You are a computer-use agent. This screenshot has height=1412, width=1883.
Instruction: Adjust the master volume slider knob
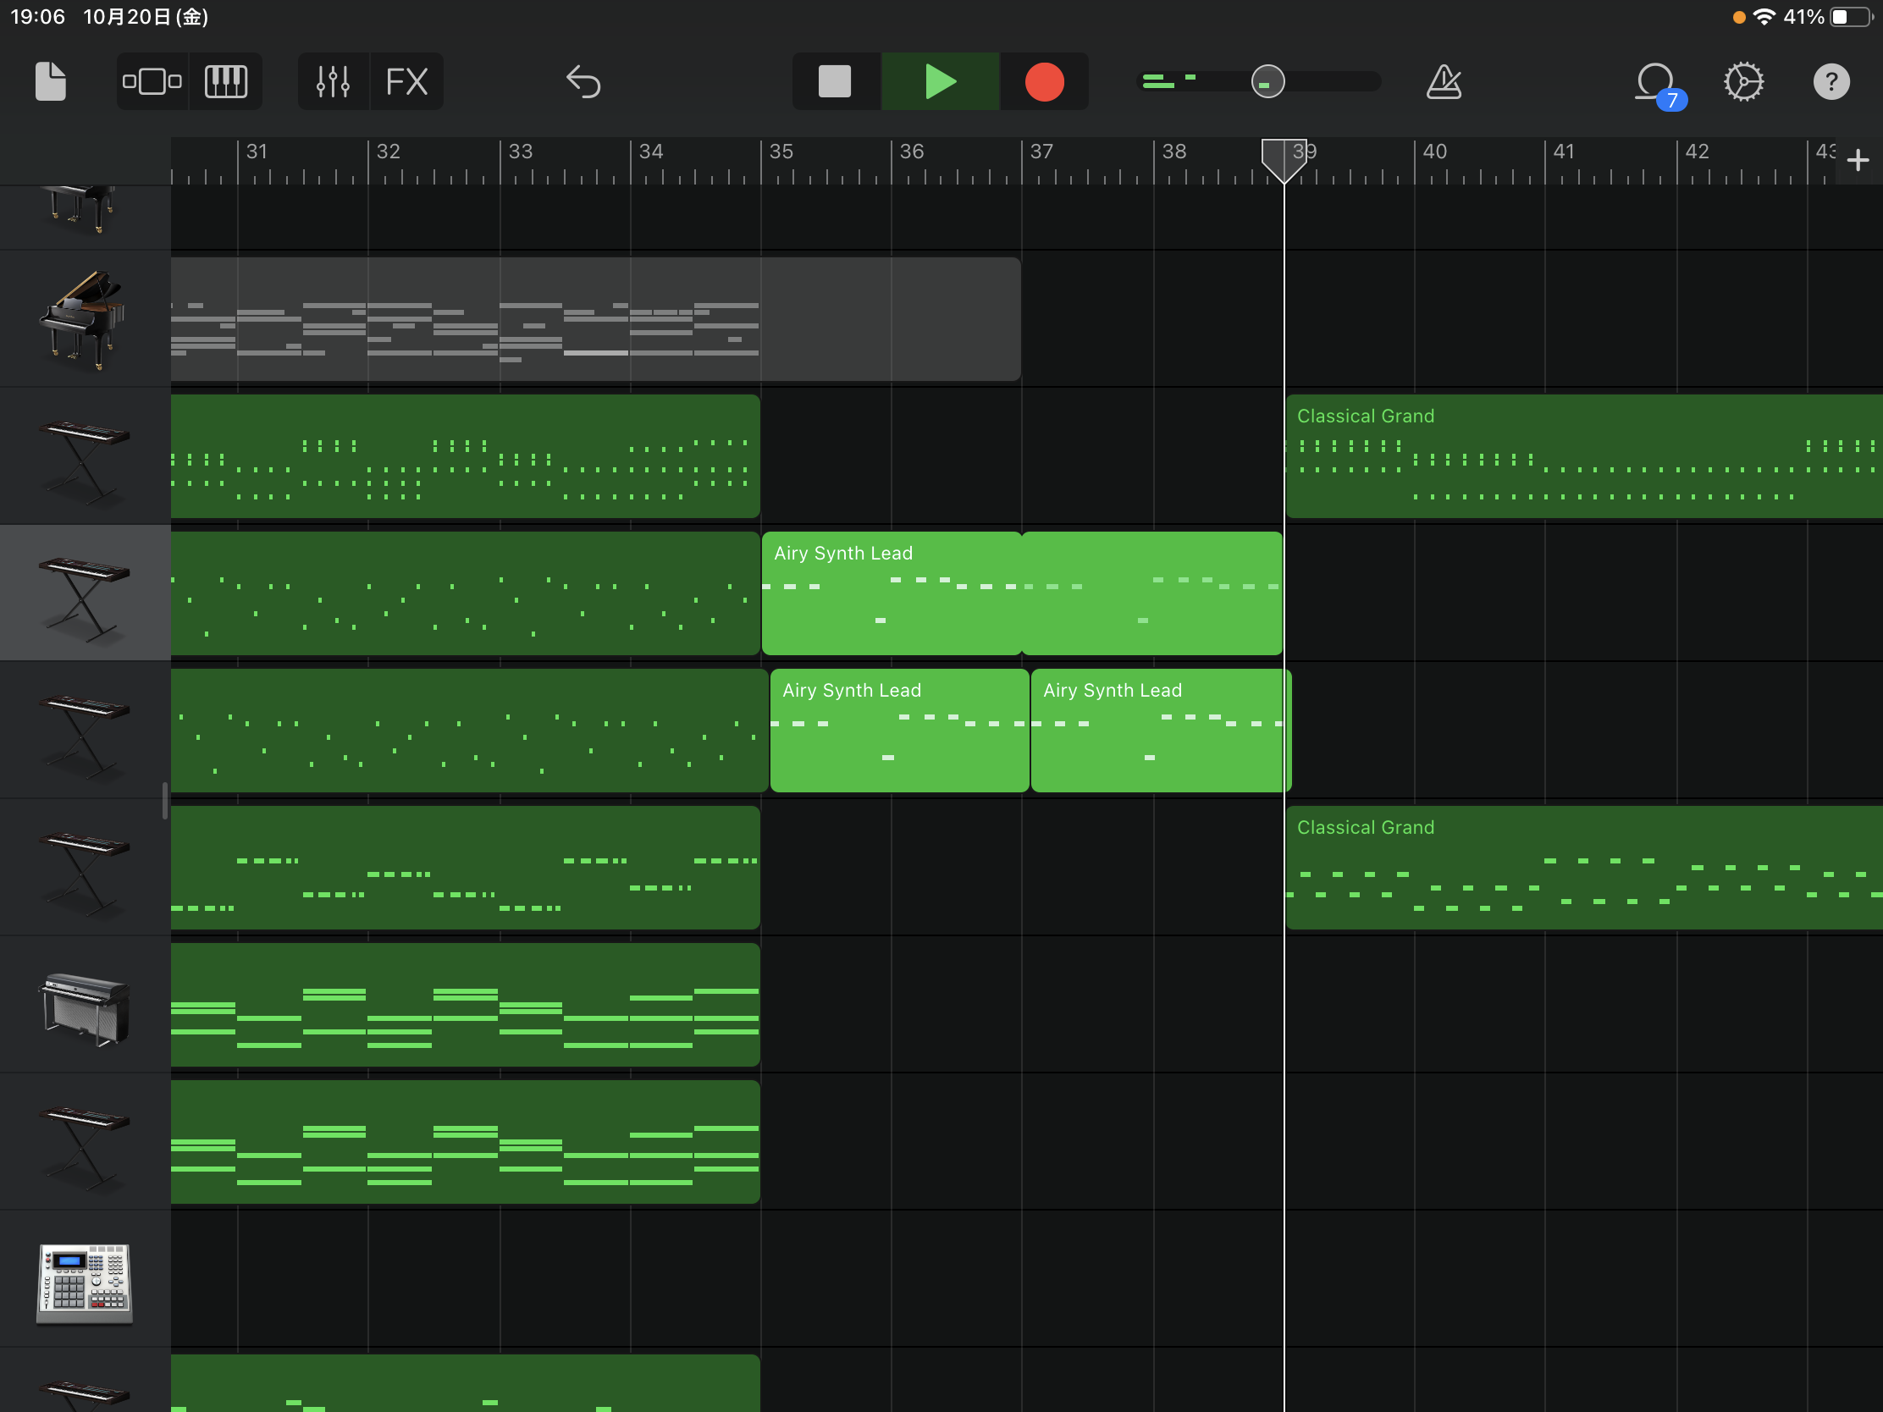point(1267,82)
